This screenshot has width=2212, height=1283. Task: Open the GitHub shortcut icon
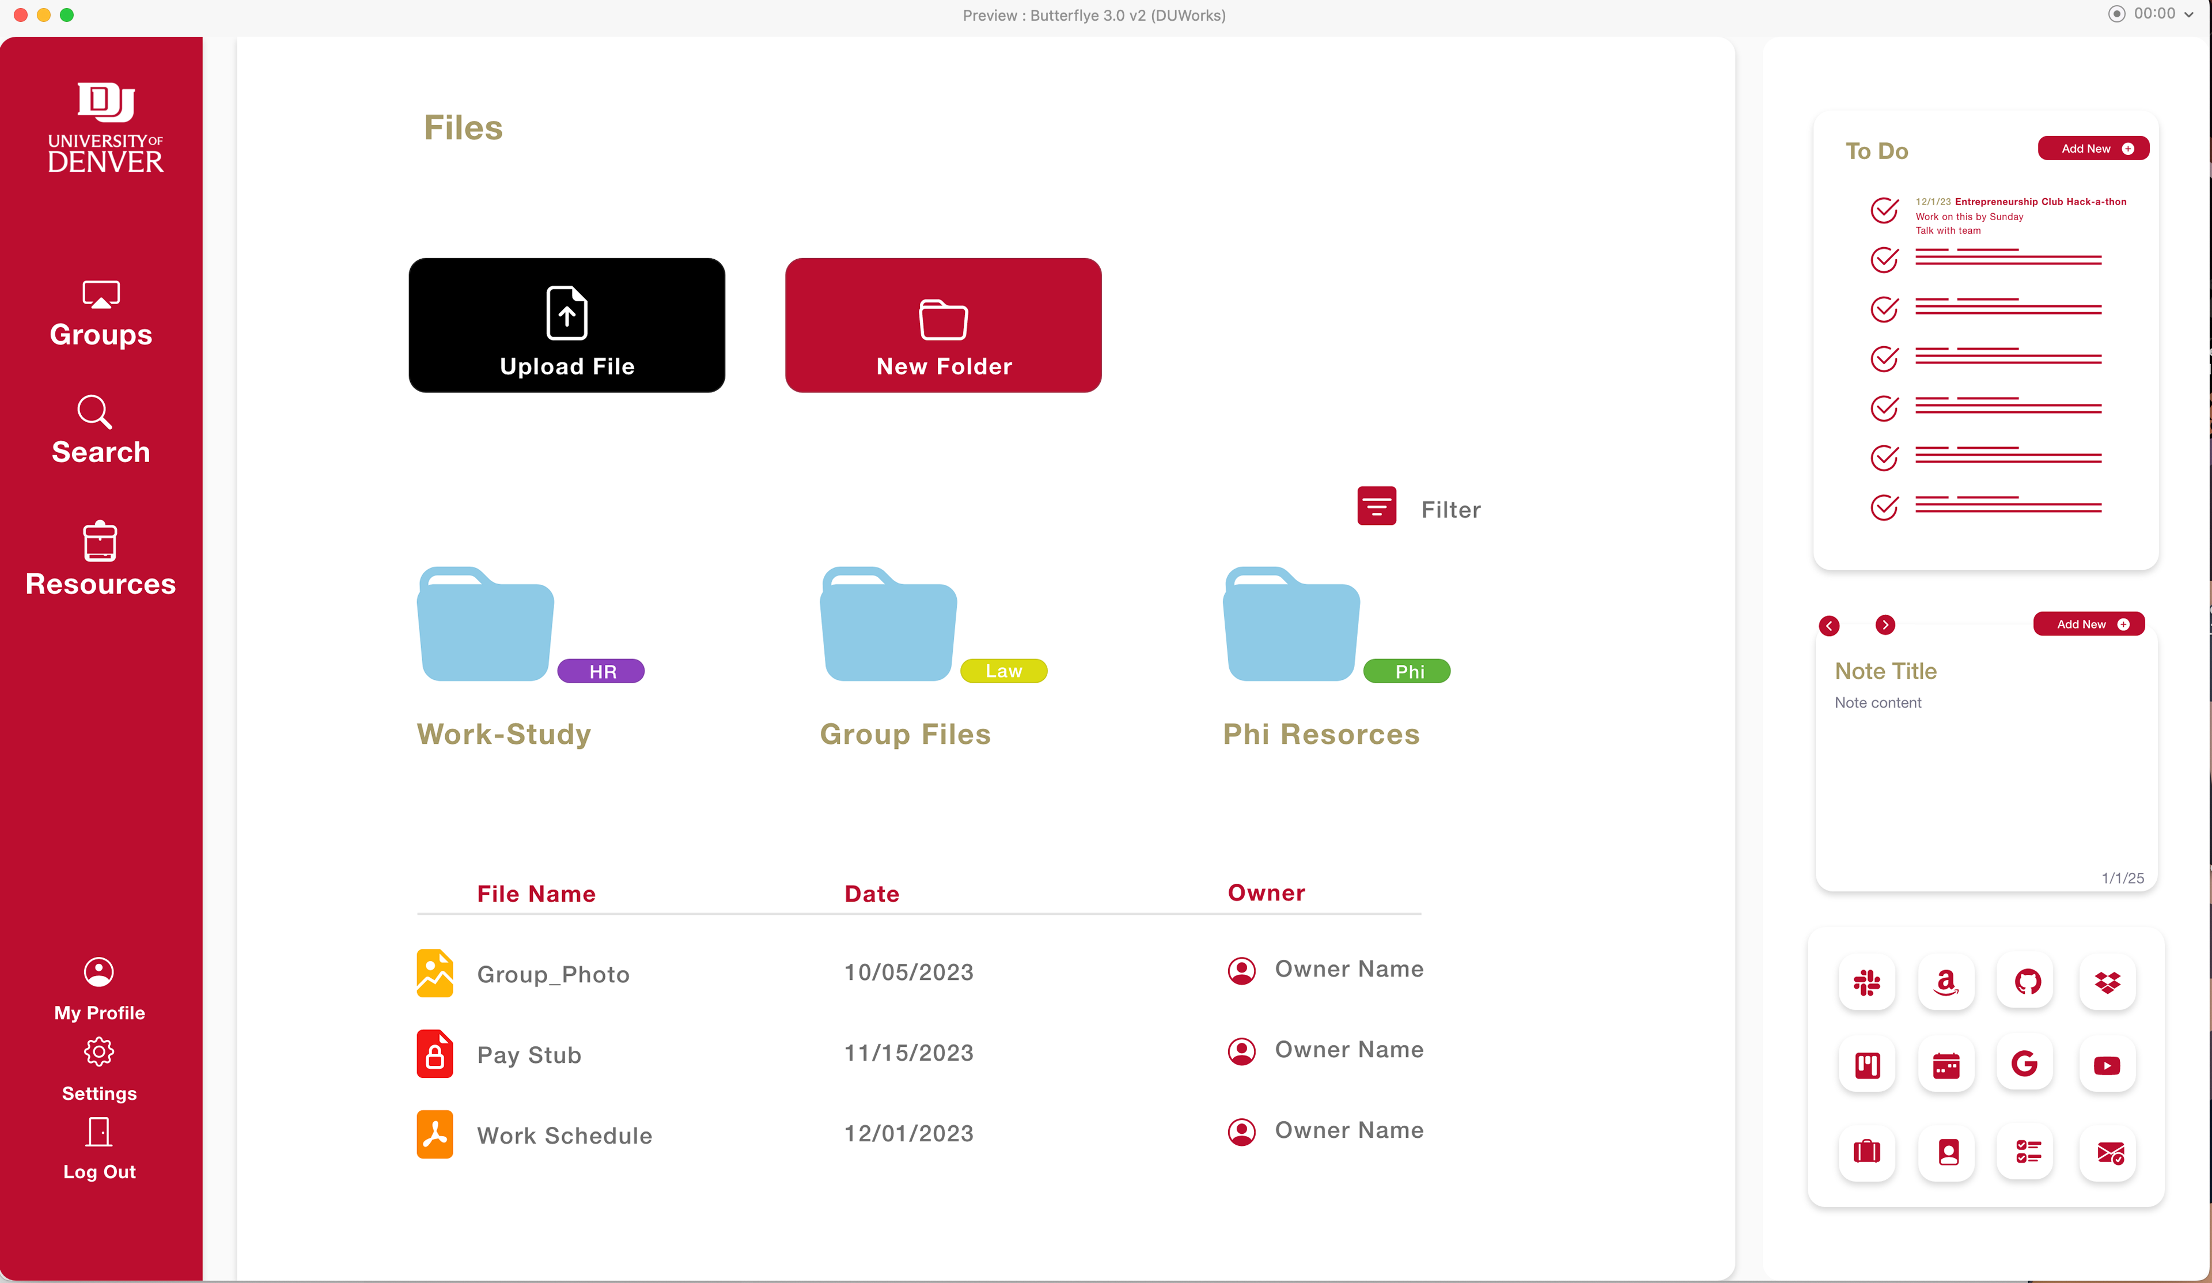(x=2027, y=982)
